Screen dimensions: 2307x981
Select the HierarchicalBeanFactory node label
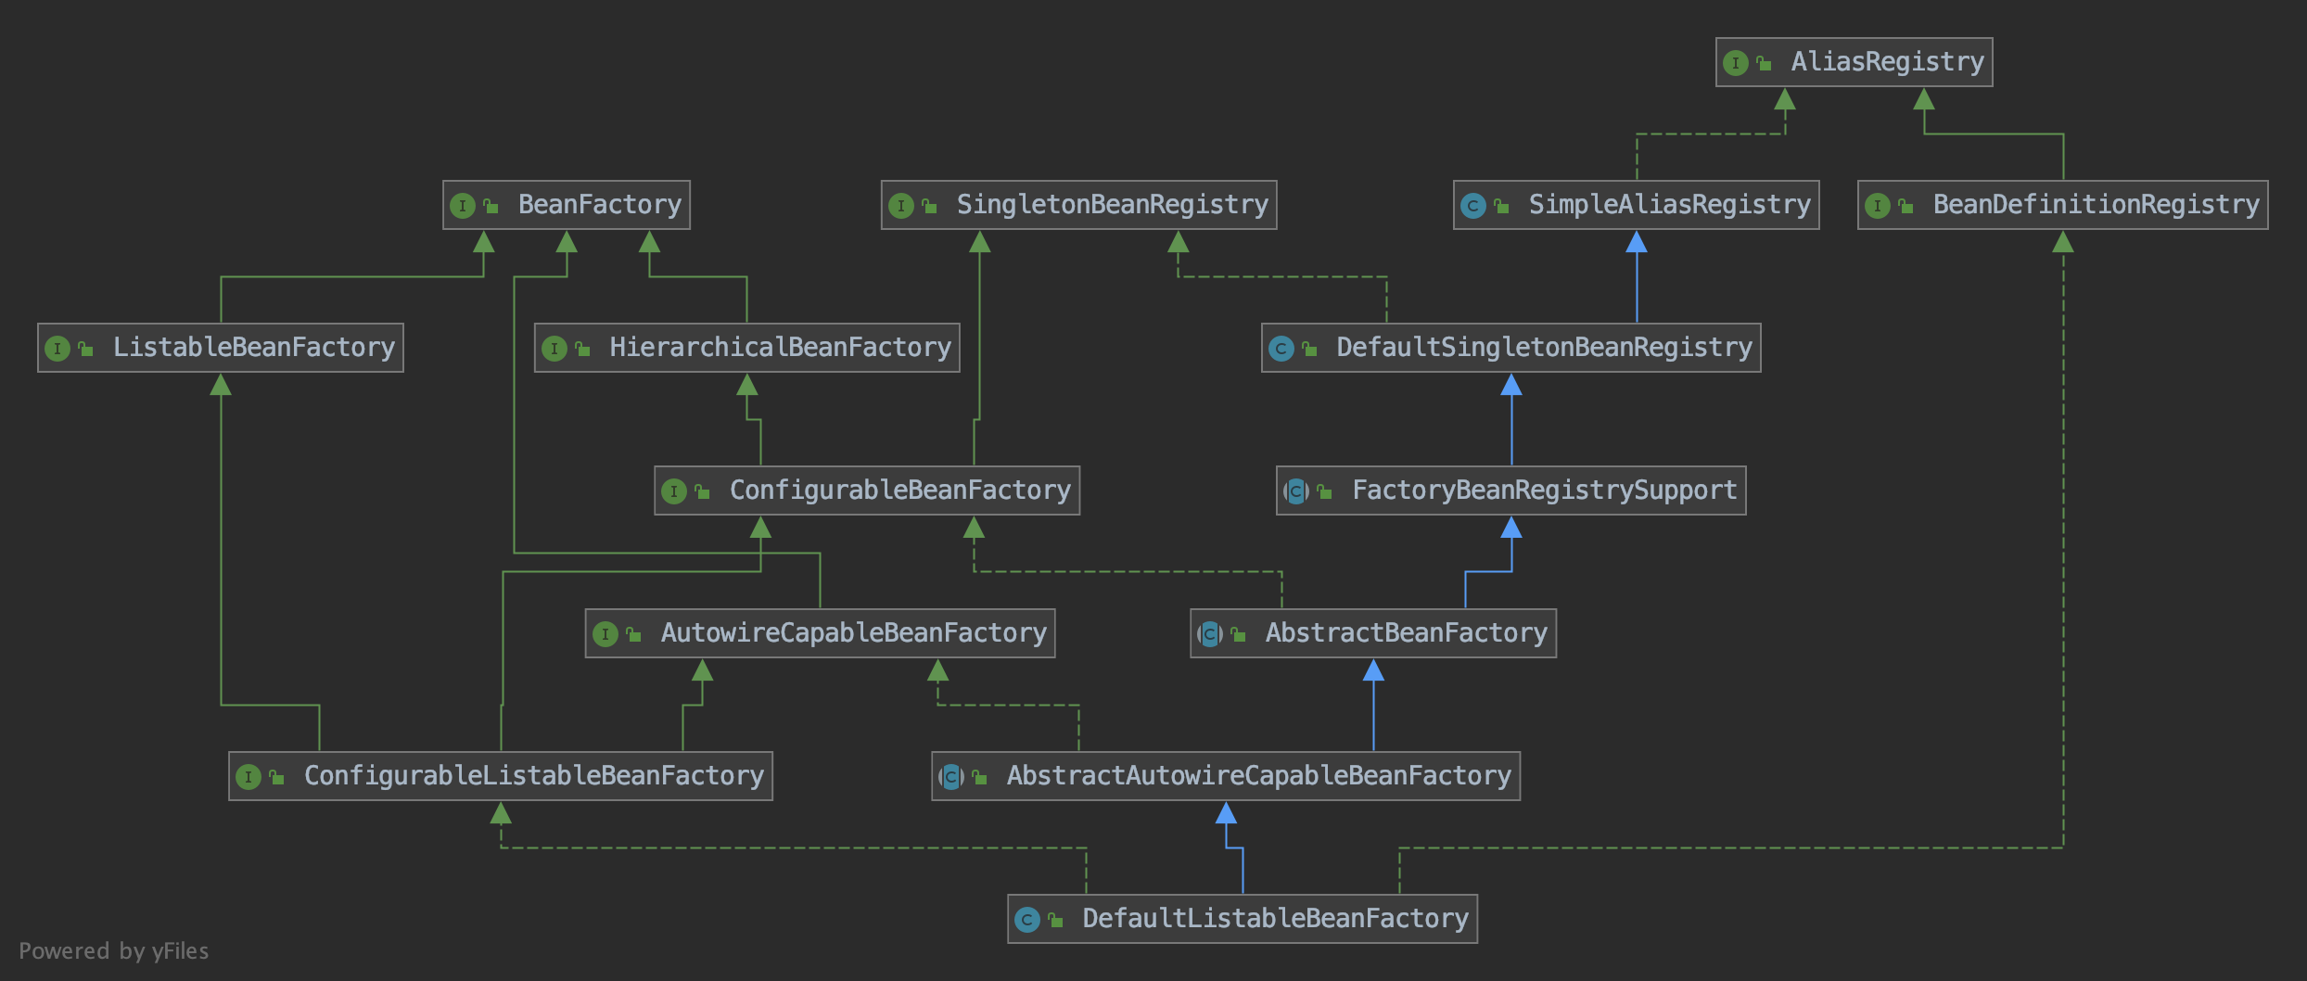pyautogui.click(x=779, y=348)
